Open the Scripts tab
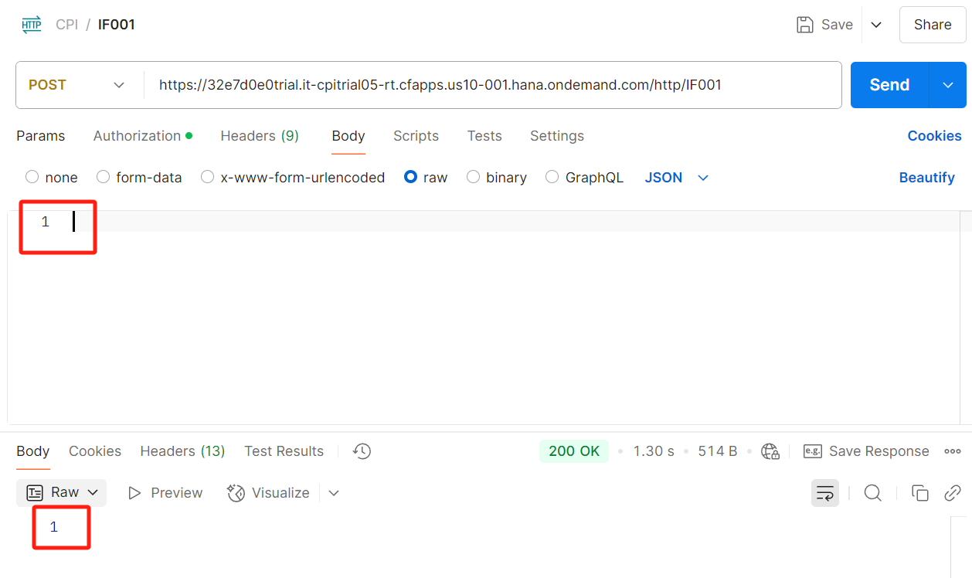This screenshot has width=972, height=578. point(416,136)
